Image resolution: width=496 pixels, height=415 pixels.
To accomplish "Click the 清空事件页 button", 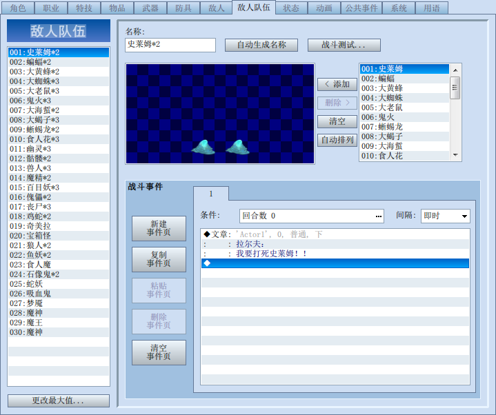I will pyautogui.click(x=159, y=352).
